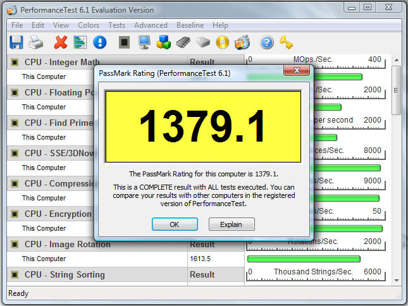408x306 pixels.
Task: Click the large yellow 1379.1 rating panel
Action: [x=203, y=126]
